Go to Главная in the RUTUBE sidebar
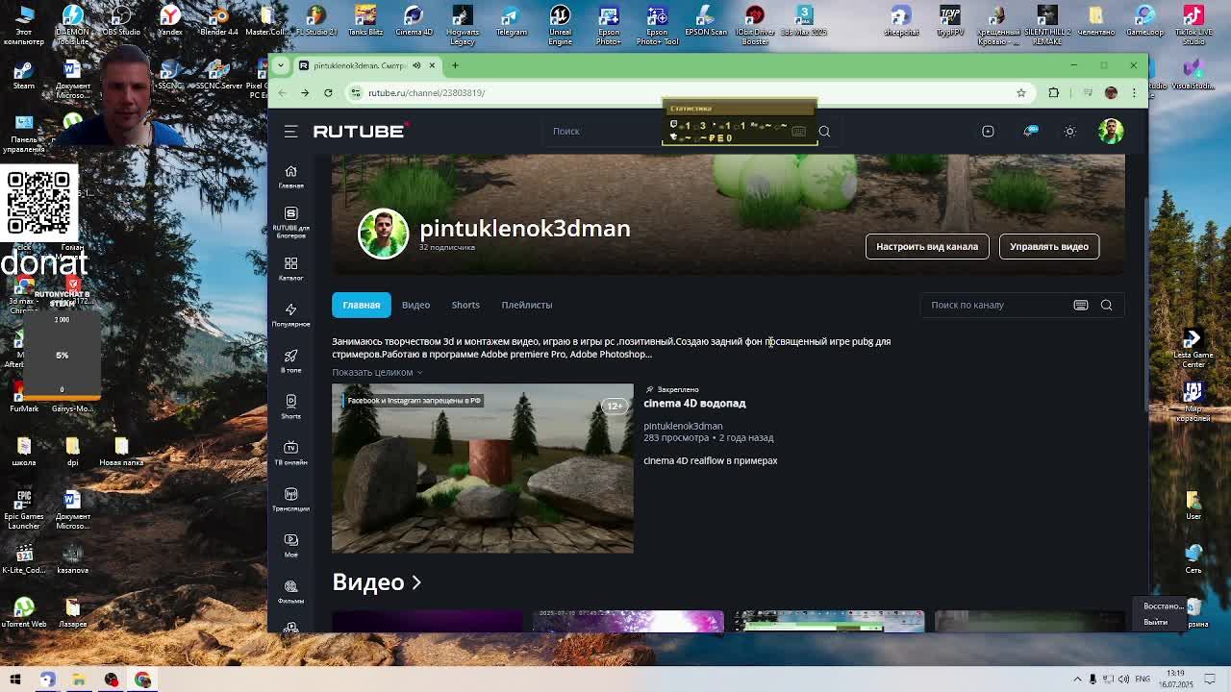 click(x=290, y=177)
